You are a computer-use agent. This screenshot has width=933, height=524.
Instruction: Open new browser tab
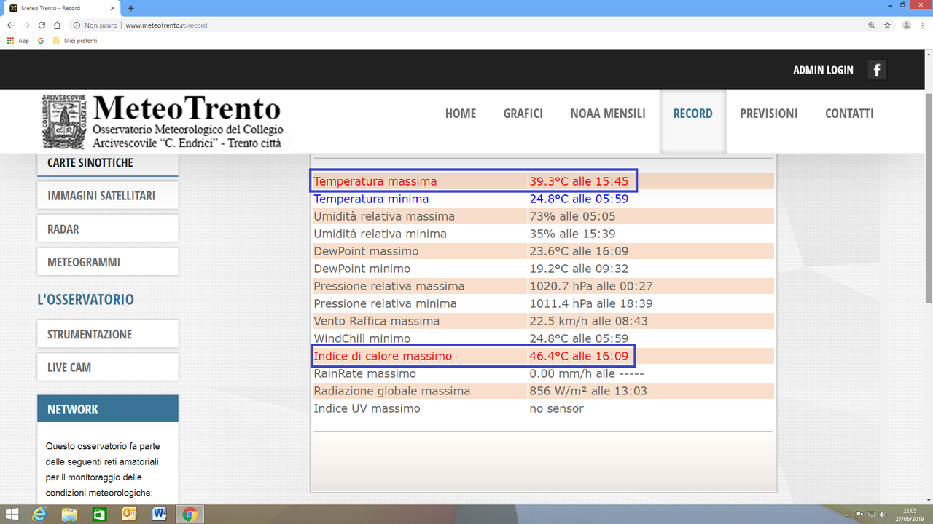click(x=131, y=8)
